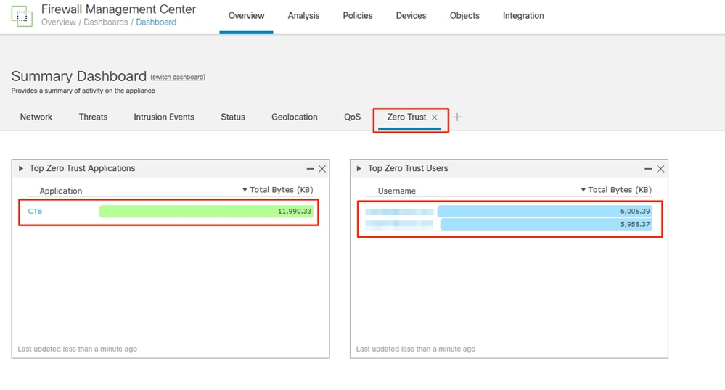
Task: Click the green 11,990.33 bytes bar
Action: click(206, 212)
